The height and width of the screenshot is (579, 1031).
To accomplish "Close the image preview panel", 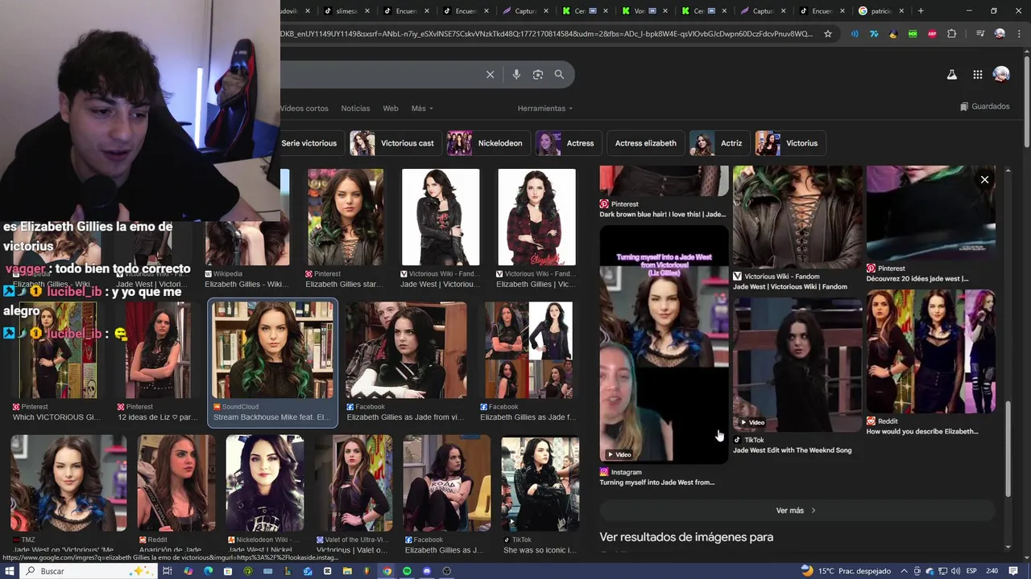I will pyautogui.click(x=984, y=179).
